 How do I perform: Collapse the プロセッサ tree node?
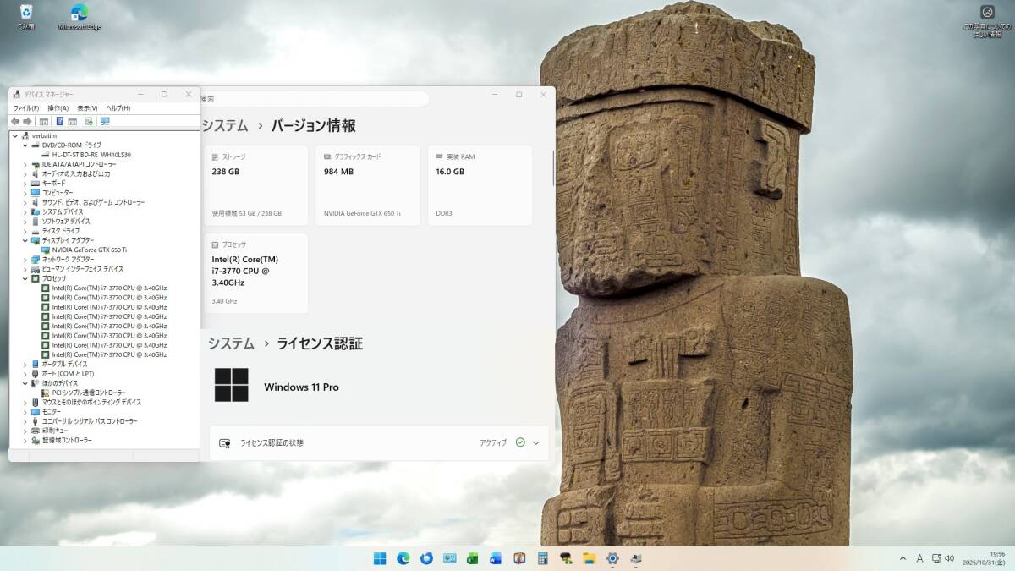pos(25,278)
